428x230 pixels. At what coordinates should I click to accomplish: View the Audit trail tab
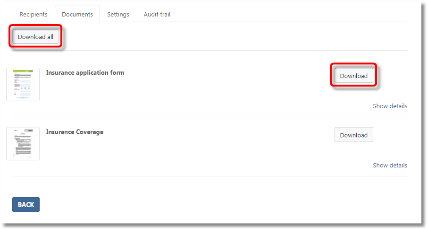(x=157, y=14)
